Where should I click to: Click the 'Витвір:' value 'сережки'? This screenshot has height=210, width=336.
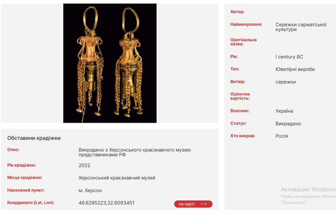pyautogui.click(x=286, y=82)
